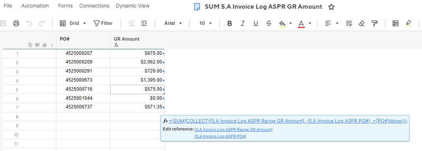
Task: Toggle wrap text icon
Action: (349, 23)
